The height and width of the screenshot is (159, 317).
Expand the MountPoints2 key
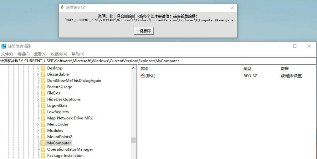coord(38,137)
